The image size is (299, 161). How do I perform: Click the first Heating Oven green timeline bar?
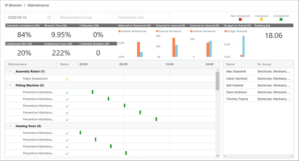pyautogui.click(x=80, y=132)
